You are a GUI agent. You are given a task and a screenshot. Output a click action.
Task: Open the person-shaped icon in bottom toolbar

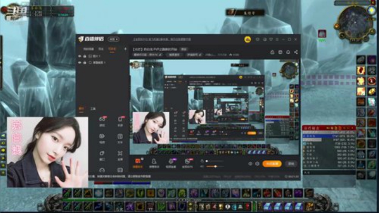pyautogui.click(x=154, y=163)
